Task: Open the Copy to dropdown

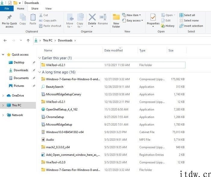Action: coord(80,25)
